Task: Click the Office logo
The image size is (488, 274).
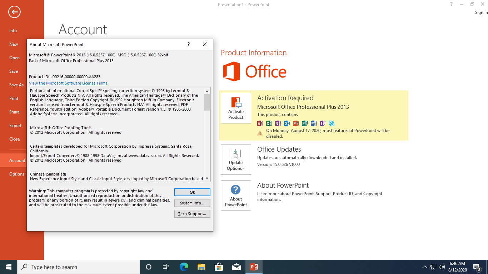Action: (x=254, y=71)
